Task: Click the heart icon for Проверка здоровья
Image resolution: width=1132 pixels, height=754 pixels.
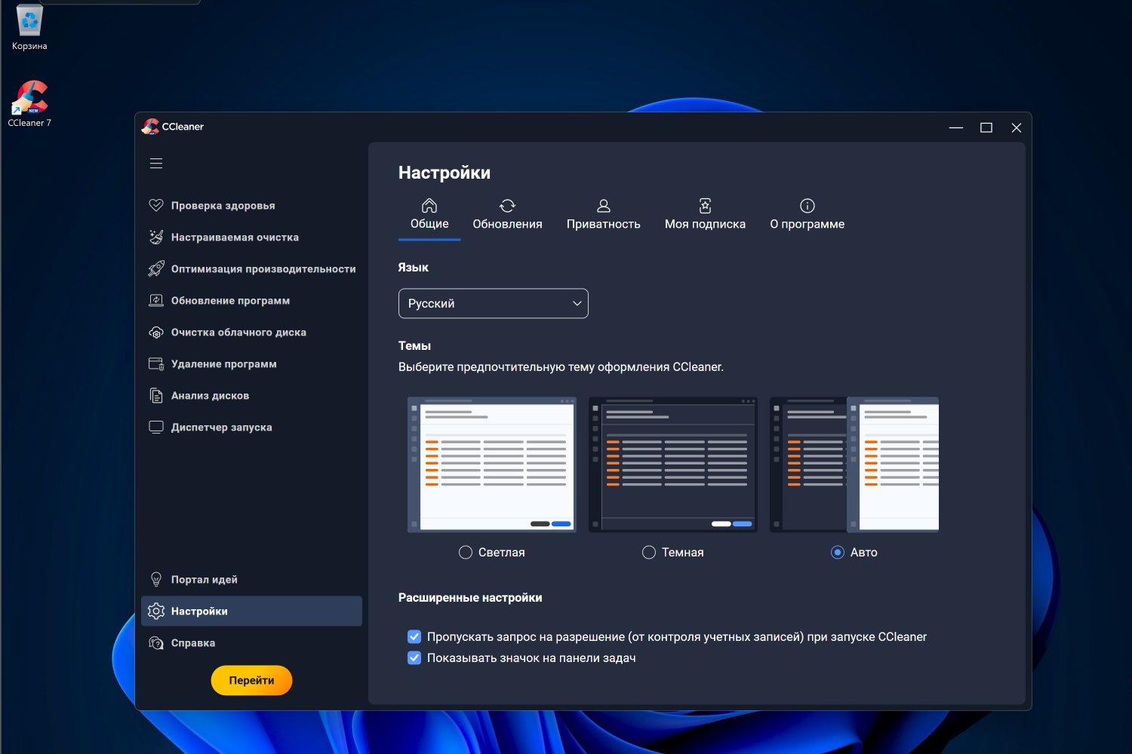Action: tap(156, 205)
